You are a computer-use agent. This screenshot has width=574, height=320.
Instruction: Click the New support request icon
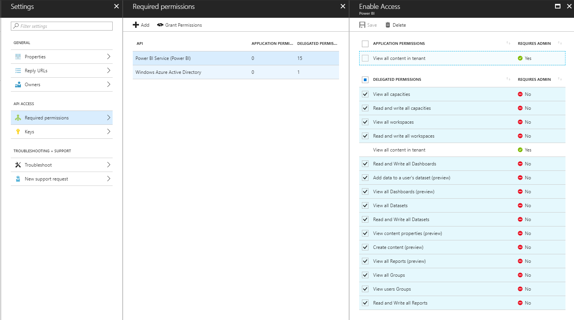[x=18, y=179]
